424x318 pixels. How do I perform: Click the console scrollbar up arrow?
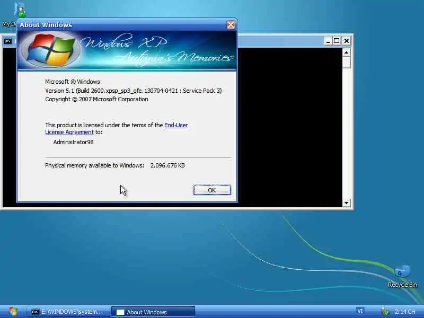click(x=347, y=52)
